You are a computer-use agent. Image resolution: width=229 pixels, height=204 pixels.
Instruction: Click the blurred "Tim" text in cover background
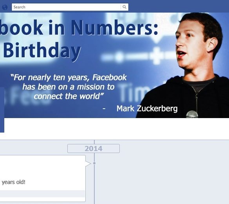(x=132, y=93)
